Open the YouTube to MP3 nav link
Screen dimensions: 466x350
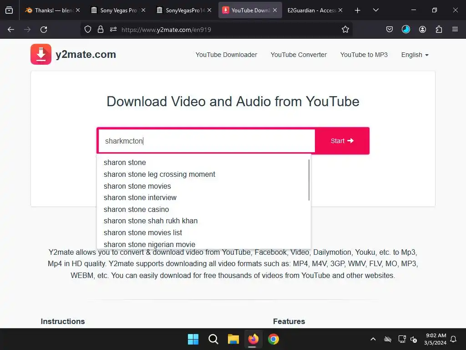364,55
